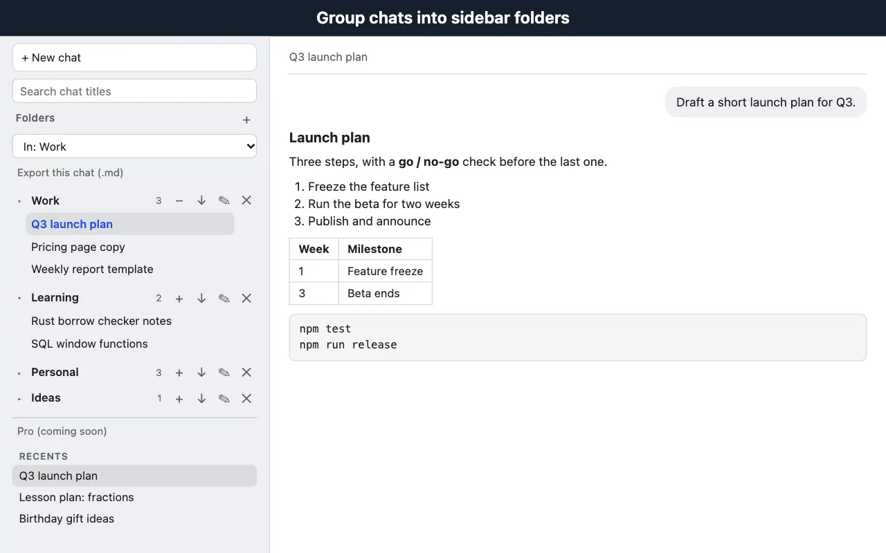Rename the Personal folder using its pencil icon
Viewport: 886px width, 553px height.
tap(224, 373)
